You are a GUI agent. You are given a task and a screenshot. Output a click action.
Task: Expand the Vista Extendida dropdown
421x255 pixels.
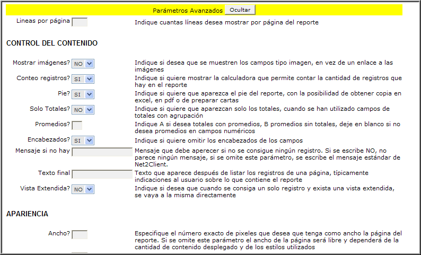click(83, 189)
